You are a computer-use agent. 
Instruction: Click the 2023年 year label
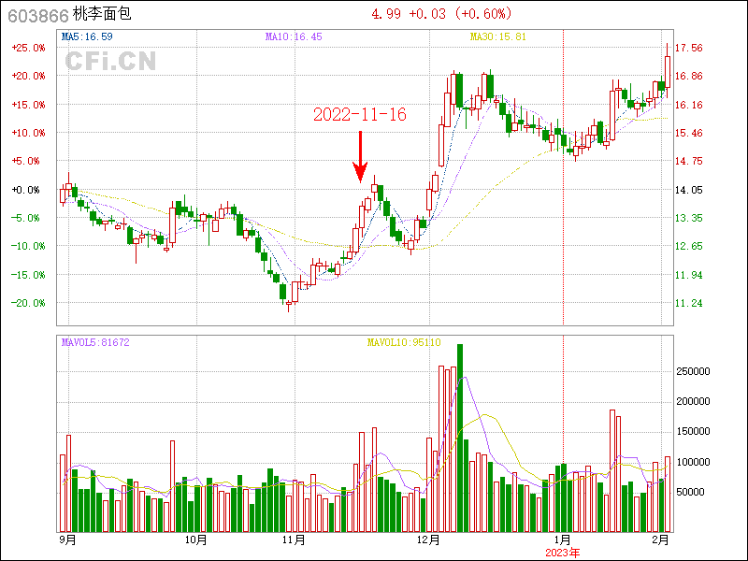click(563, 553)
